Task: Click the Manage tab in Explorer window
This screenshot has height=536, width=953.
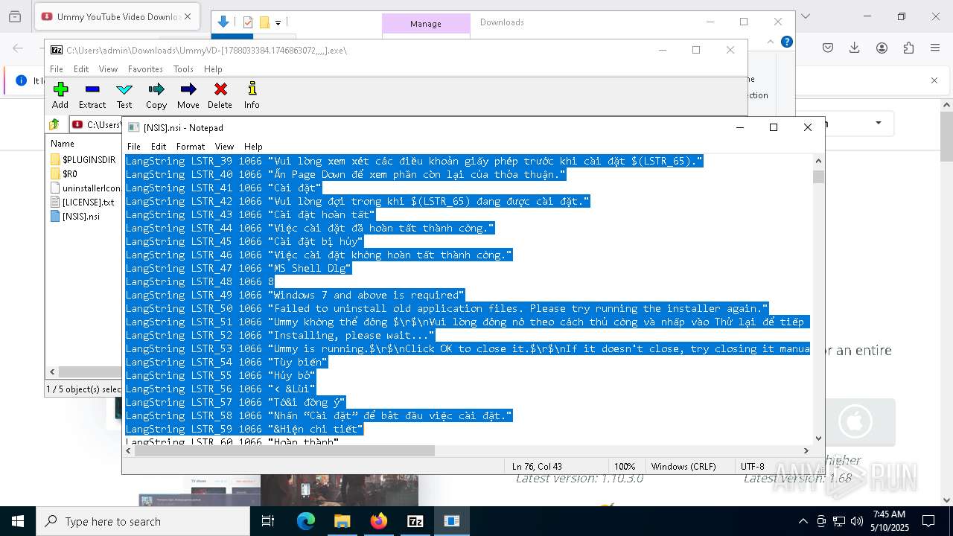Action: [426, 24]
